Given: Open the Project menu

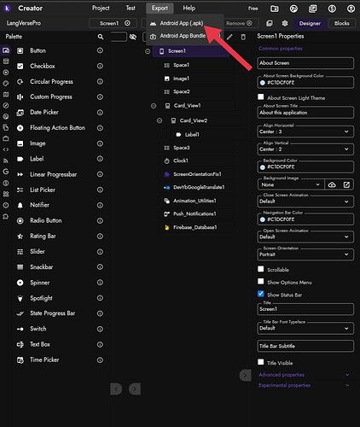Looking at the screenshot, I should pos(101,9).
